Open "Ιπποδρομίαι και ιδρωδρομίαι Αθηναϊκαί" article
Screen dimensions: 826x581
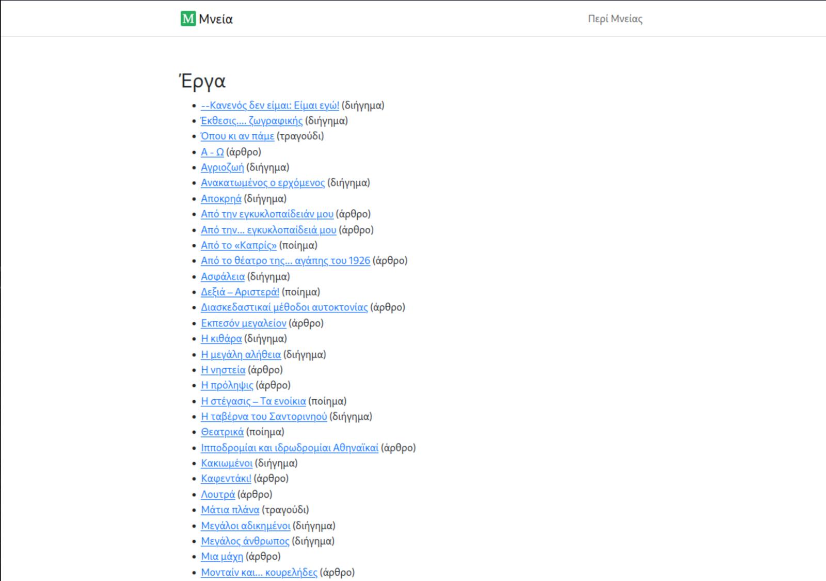(289, 448)
